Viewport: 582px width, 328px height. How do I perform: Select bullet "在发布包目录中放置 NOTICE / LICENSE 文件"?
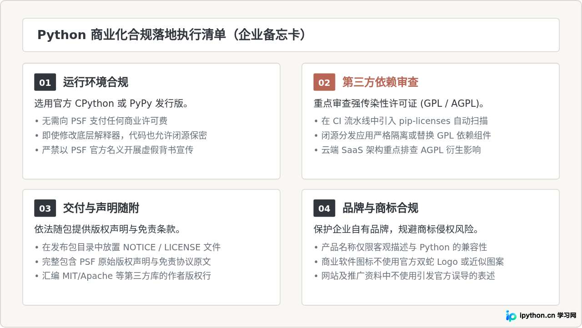tap(127, 247)
